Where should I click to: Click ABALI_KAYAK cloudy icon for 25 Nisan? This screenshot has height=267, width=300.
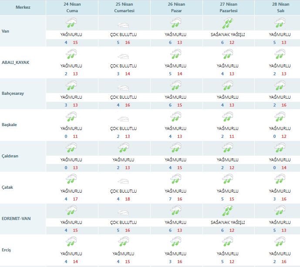tap(124, 56)
